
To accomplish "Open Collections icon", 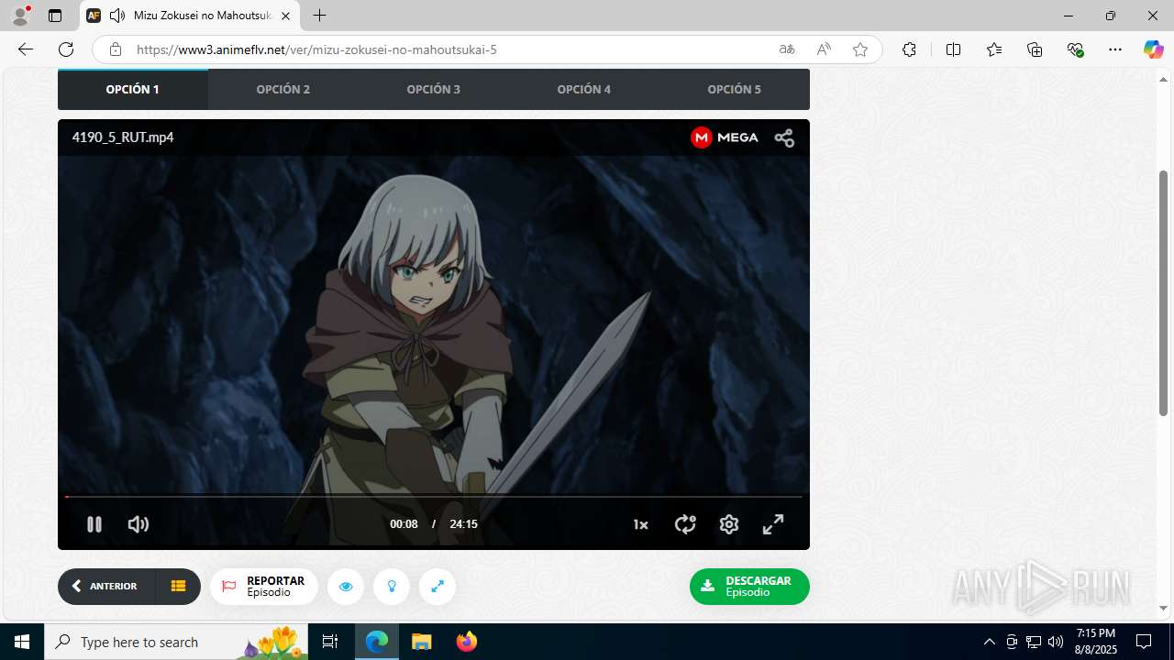I will 1035,49.
